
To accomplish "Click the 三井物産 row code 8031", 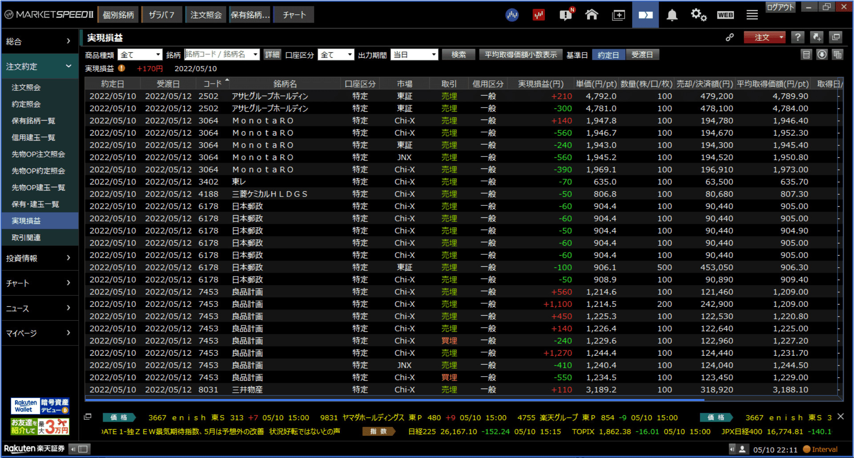I will pos(208,390).
